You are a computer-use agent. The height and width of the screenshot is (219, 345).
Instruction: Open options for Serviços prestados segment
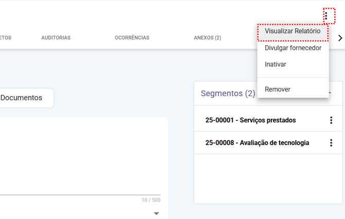point(331,120)
